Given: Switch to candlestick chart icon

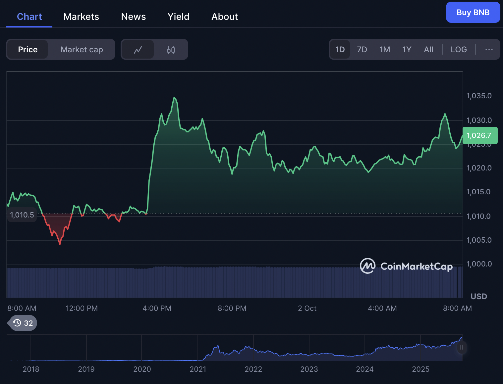Looking at the screenshot, I should (171, 50).
